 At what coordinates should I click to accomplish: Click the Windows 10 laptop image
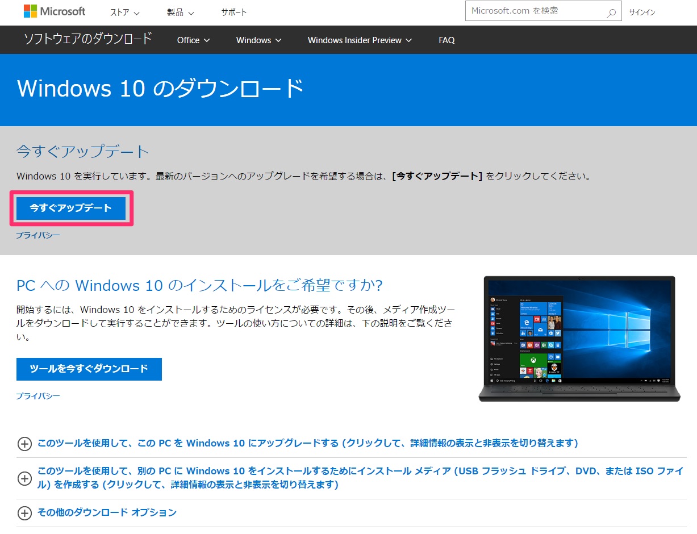coord(579,339)
